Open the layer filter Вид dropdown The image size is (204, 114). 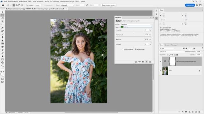[168, 48]
